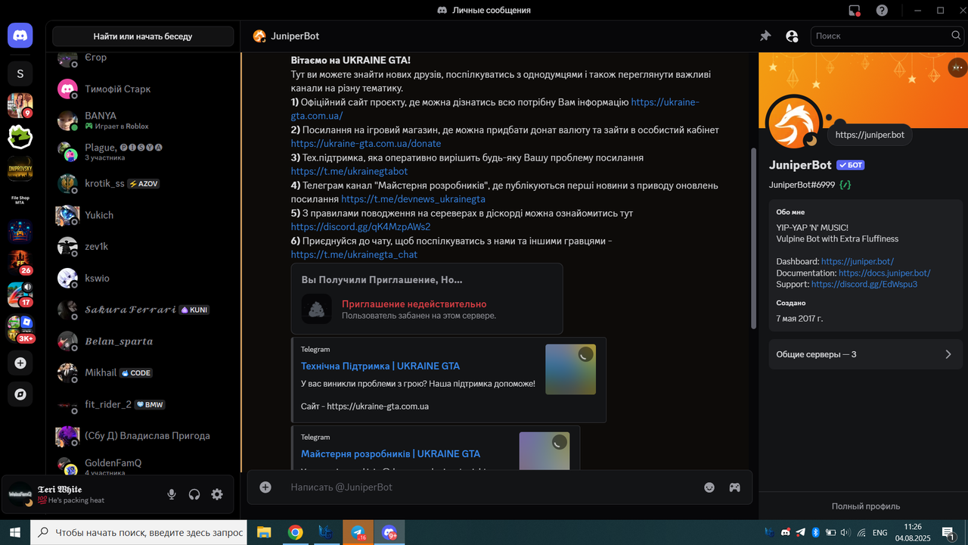
Task: Open the emoji picker in message bar
Action: (709, 487)
